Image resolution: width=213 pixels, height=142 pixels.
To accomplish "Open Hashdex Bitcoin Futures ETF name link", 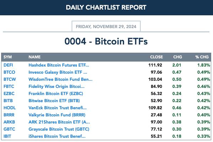I will (x=59, y=65).
